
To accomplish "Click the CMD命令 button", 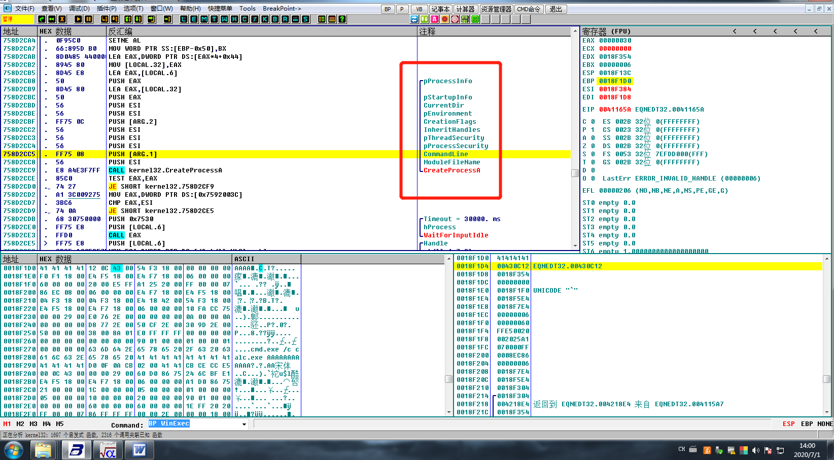I will click(x=529, y=9).
